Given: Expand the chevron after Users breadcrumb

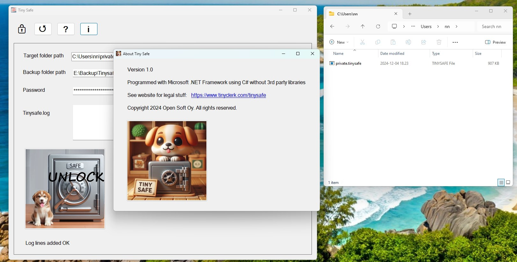Looking at the screenshot, I should point(438,26).
